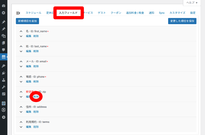Open the Appearance paintbrush sidebar icon

(4, 66)
